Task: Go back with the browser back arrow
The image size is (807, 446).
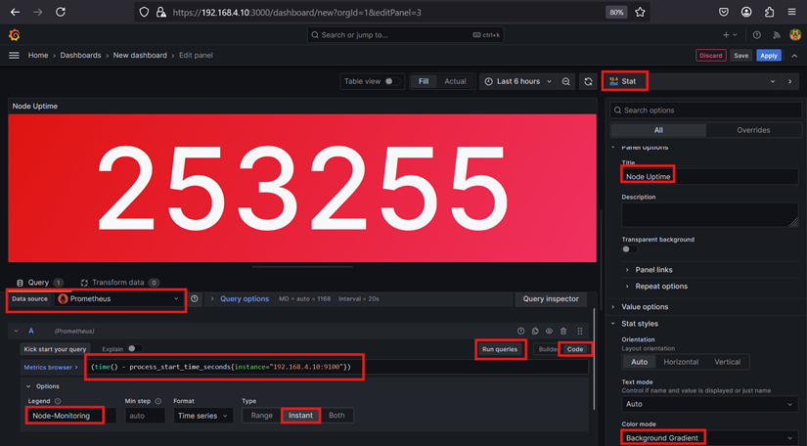Action: tap(15, 12)
